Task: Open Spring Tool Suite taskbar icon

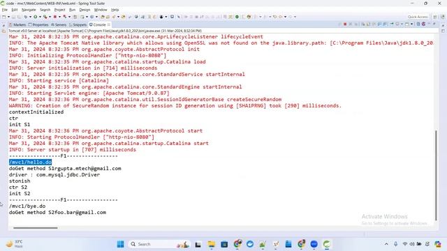Action: [327, 244]
